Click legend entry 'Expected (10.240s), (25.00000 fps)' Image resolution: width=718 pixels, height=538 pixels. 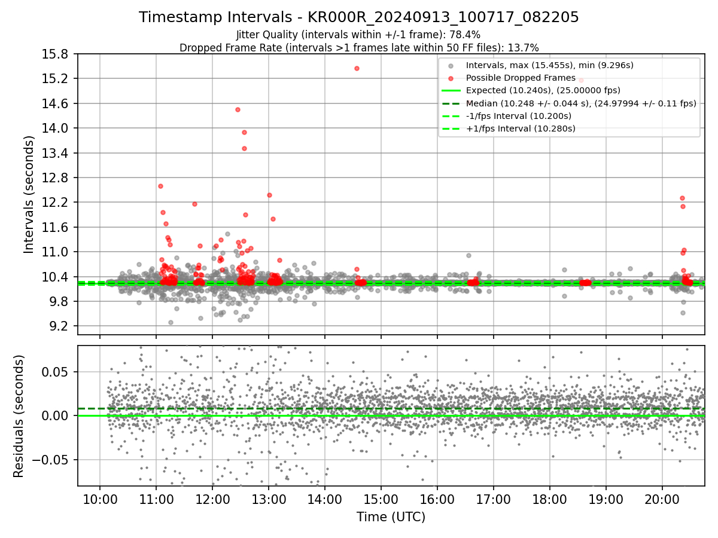pyautogui.click(x=543, y=90)
